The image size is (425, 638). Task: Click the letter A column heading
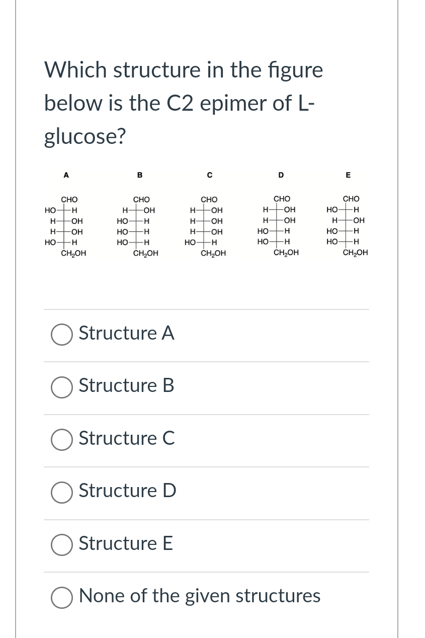[66, 175]
